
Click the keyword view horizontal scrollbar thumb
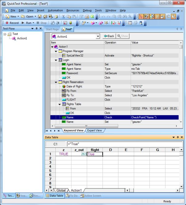coord(86,126)
